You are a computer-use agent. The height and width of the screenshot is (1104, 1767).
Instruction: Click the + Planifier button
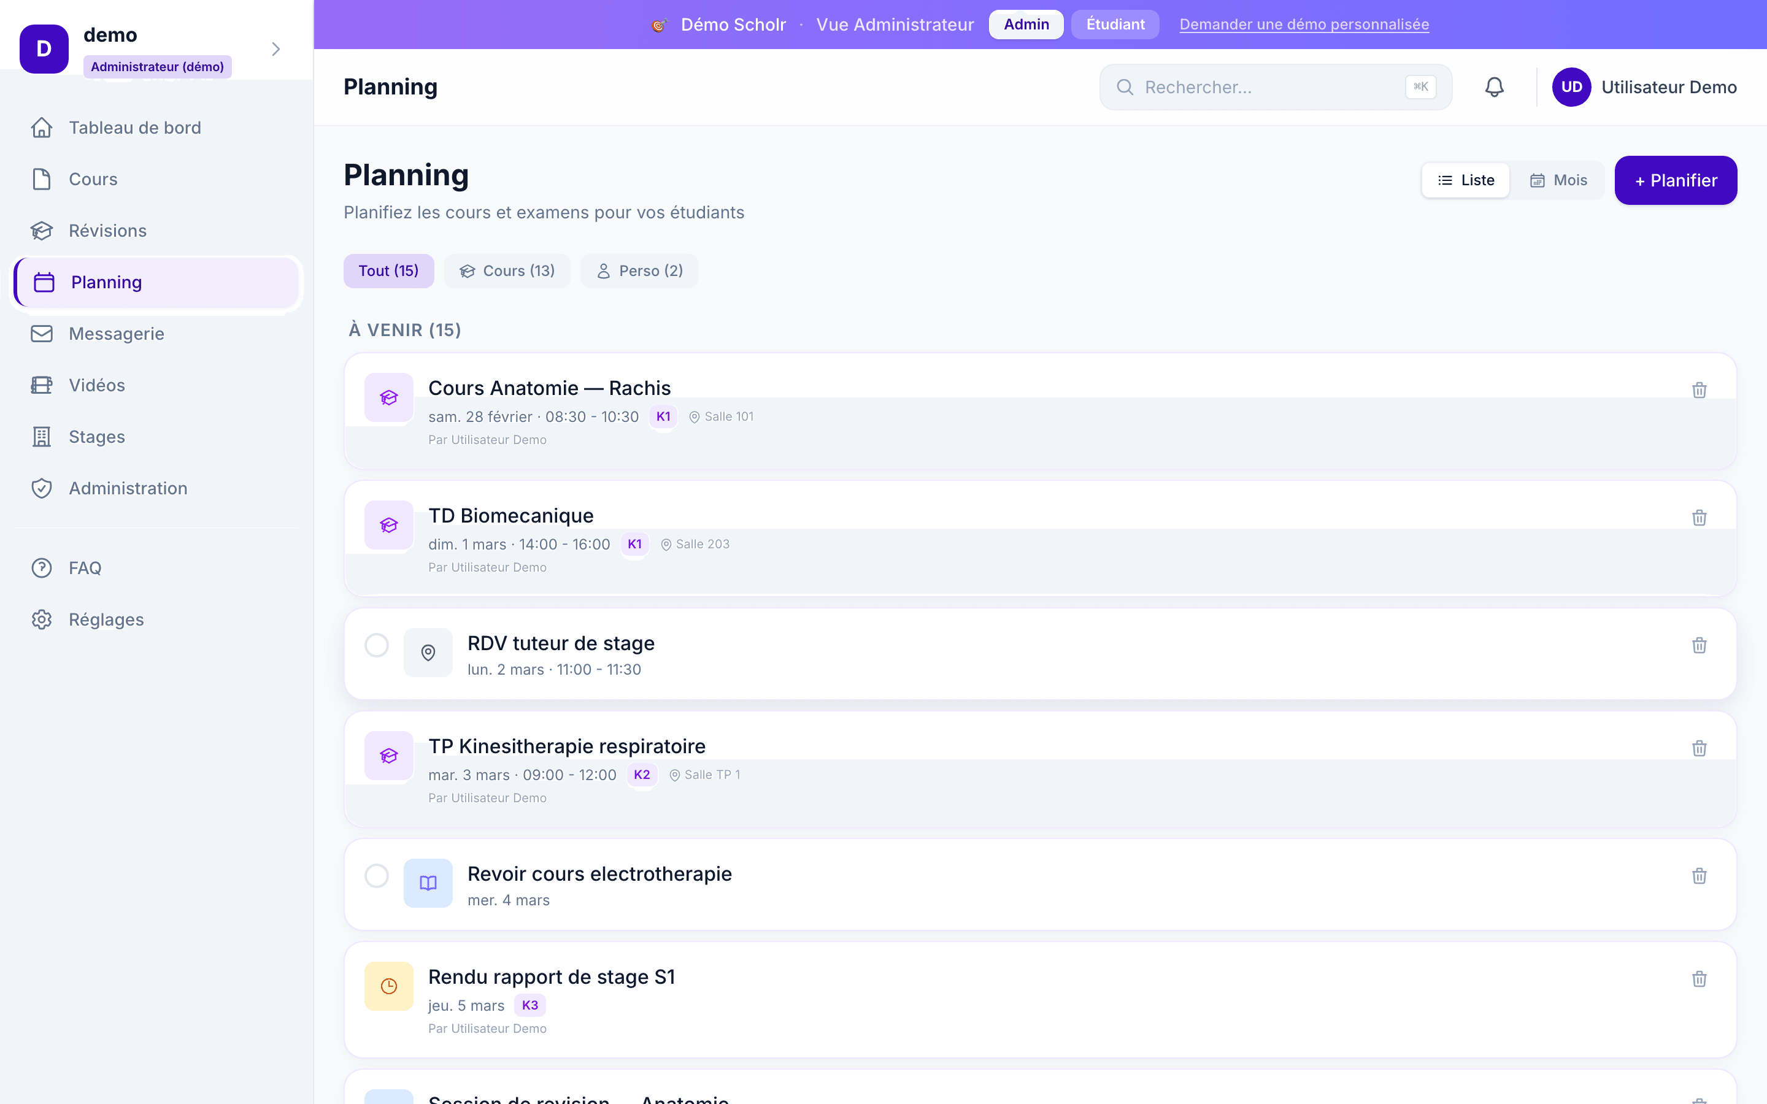[1676, 180]
